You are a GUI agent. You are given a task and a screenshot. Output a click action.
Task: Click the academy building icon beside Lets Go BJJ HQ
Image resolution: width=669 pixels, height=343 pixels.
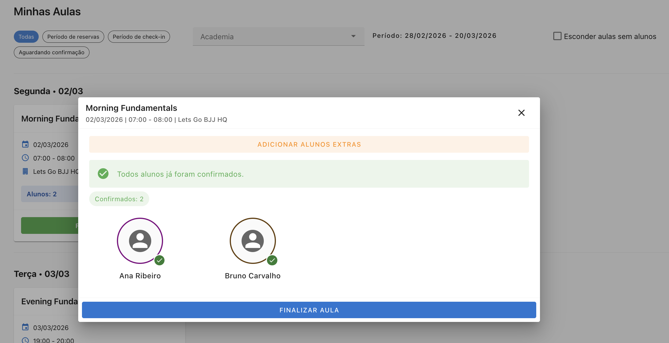tap(25, 171)
